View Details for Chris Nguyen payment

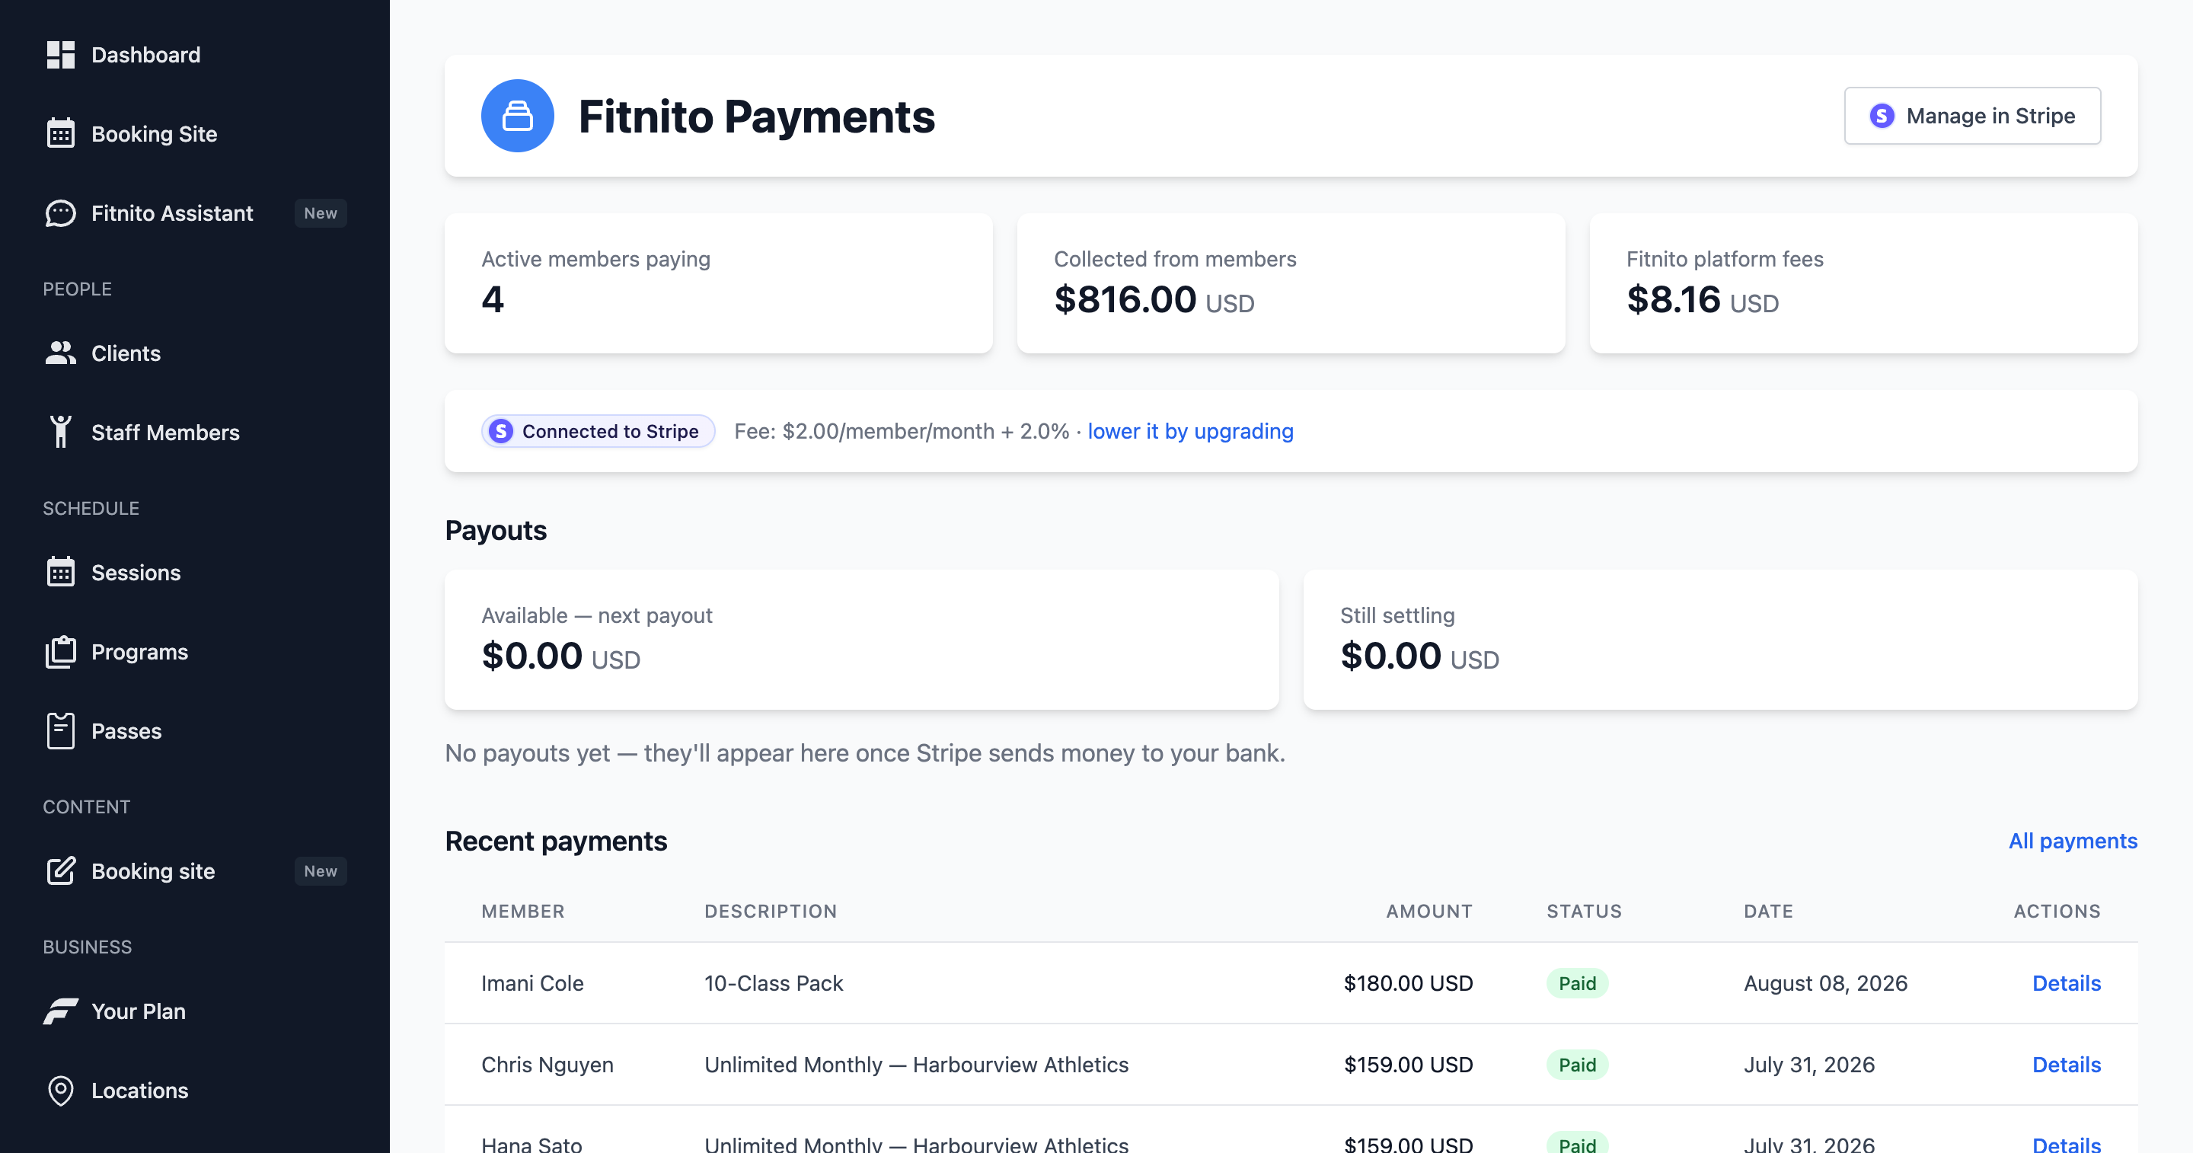(2066, 1065)
